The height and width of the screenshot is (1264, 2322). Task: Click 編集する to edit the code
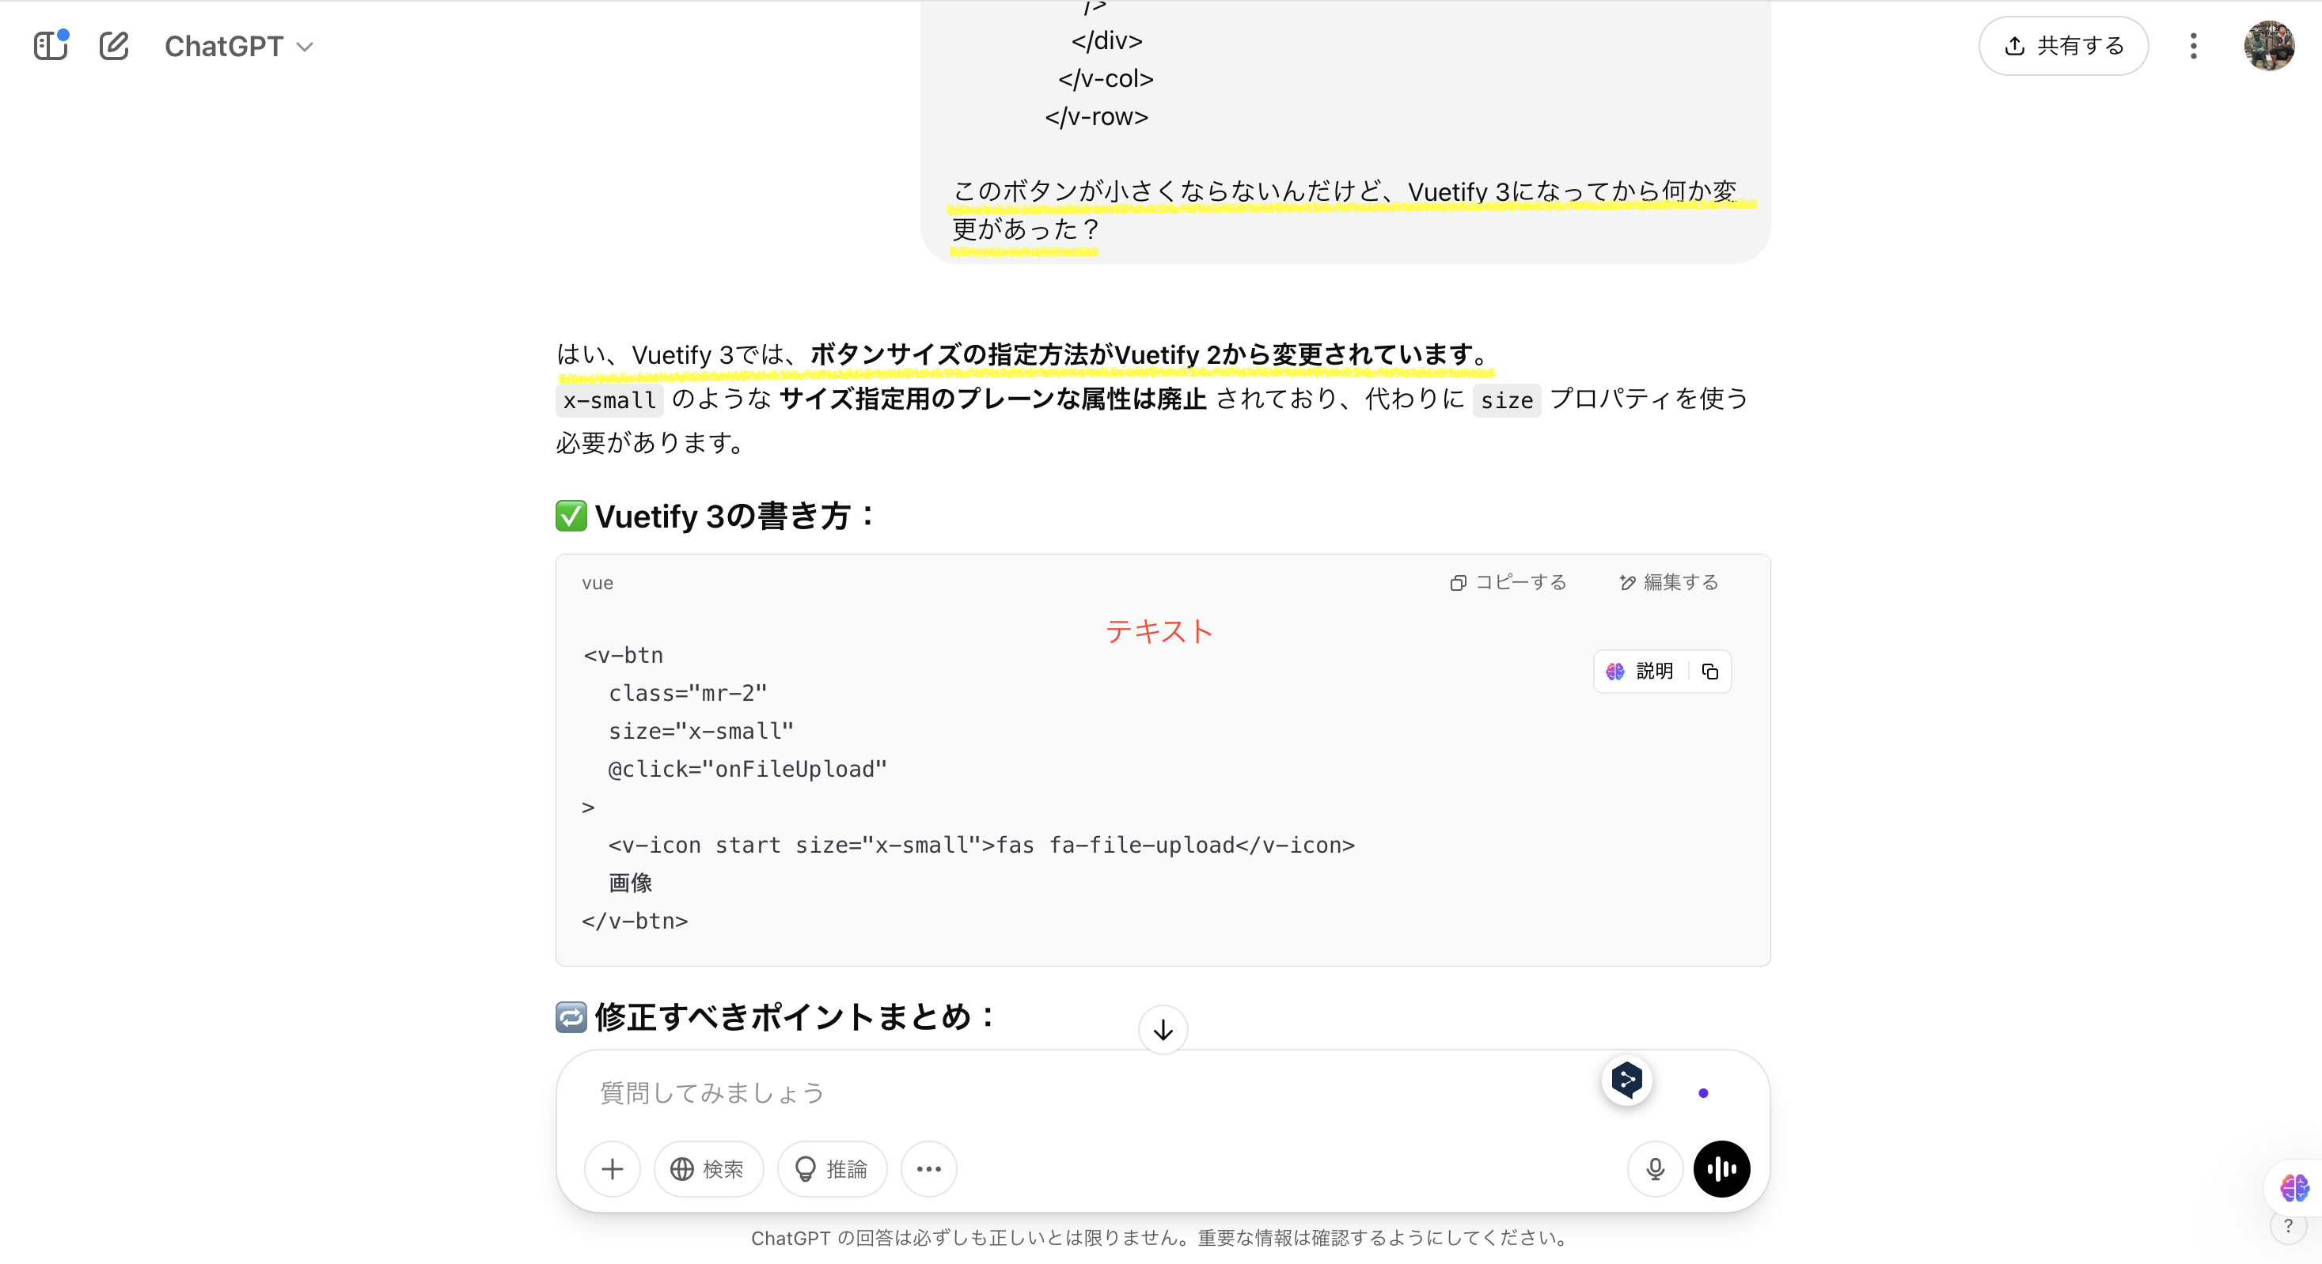pos(1668,582)
